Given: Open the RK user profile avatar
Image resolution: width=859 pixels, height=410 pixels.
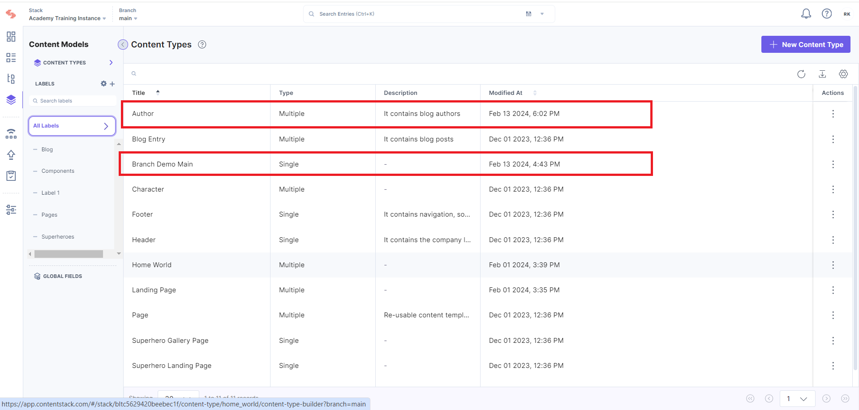Looking at the screenshot, I should 847,14.
